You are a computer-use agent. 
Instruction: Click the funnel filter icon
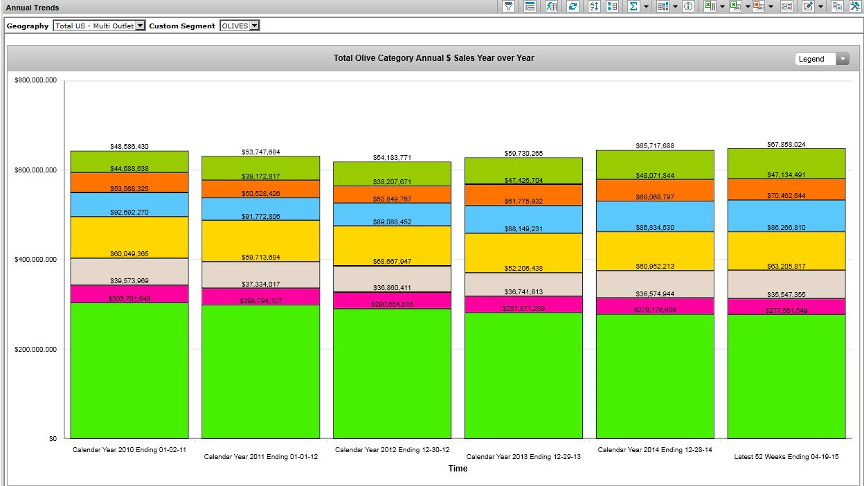coord(509,6)
